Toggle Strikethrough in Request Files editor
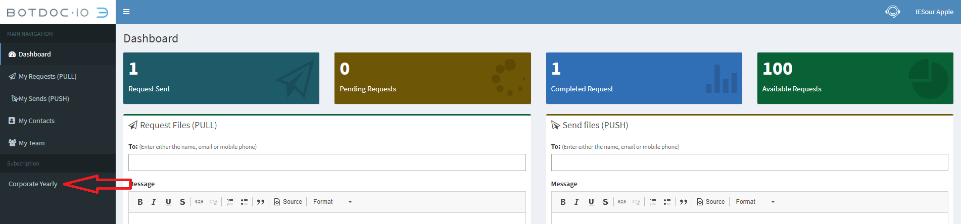The image size is (961, 224). (182, 202)
